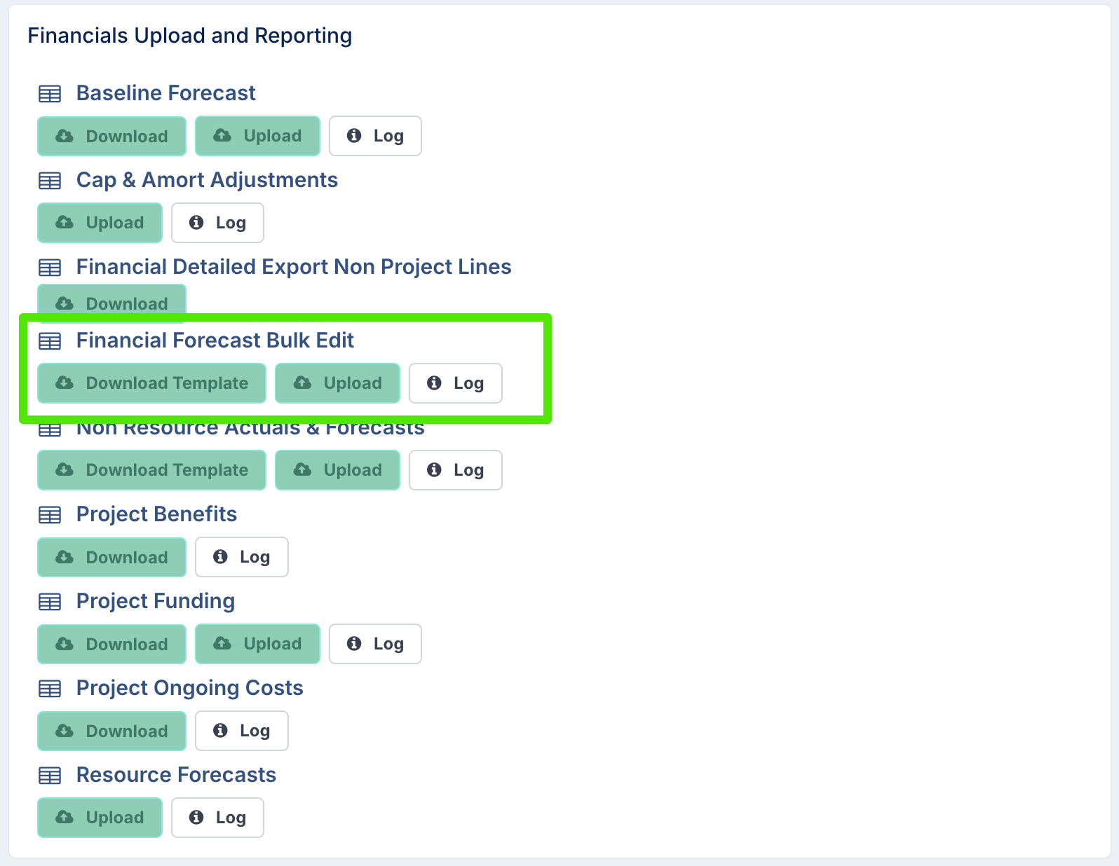Click the Baseline Forecast Download button
Screen dimensions: 1119x866
[111, 136]
